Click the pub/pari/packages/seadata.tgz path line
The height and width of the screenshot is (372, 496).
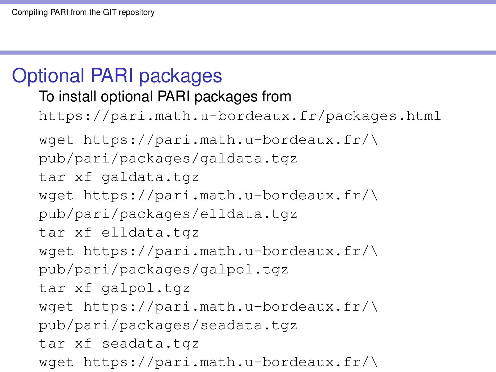(x=168, y=325)
